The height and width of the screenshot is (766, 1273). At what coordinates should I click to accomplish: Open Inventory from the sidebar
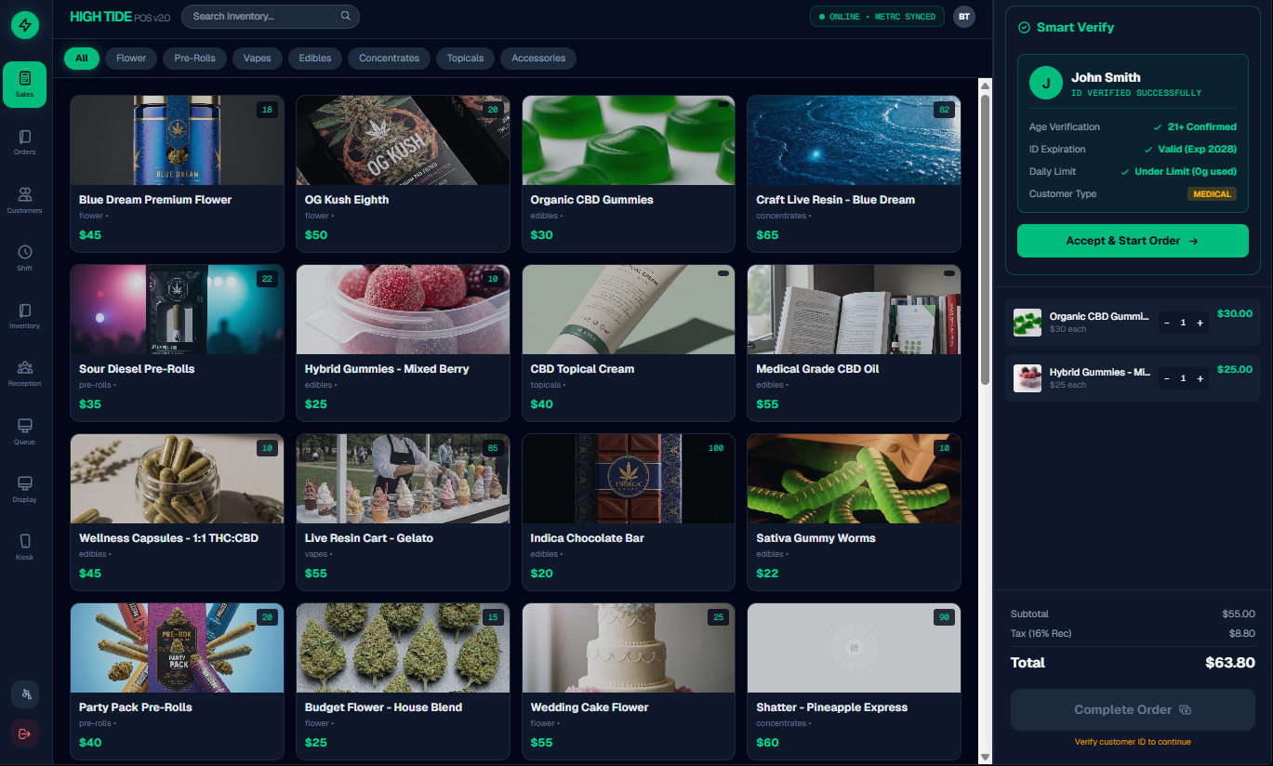point(25,316)
